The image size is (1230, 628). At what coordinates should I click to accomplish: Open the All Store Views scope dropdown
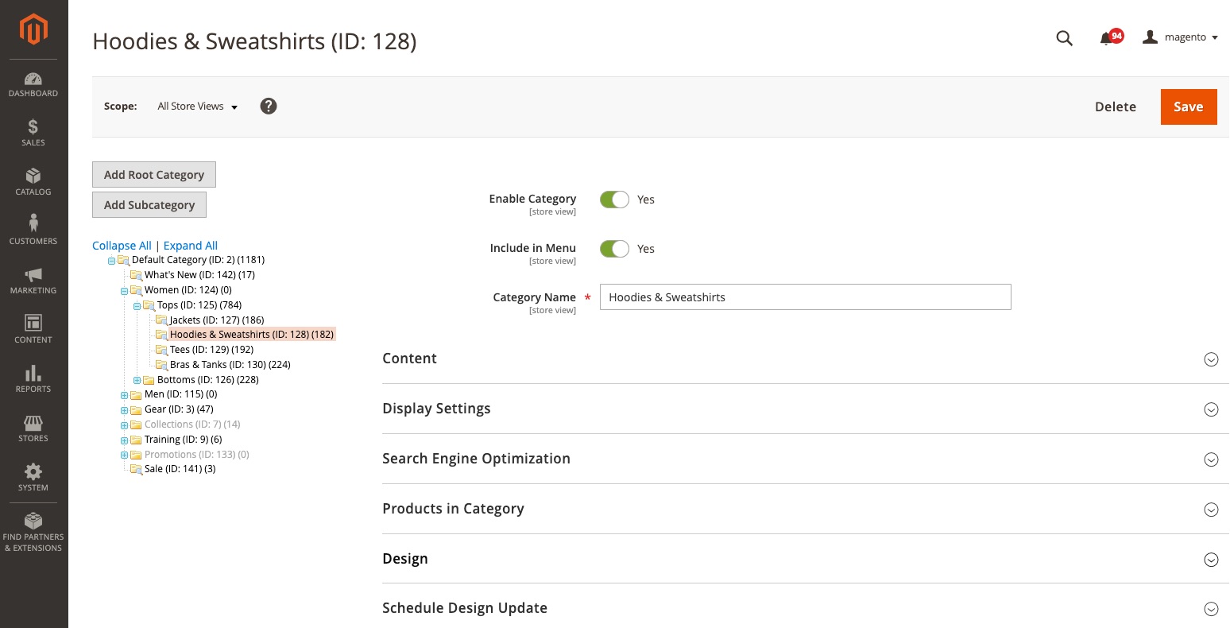coord(198,107)
